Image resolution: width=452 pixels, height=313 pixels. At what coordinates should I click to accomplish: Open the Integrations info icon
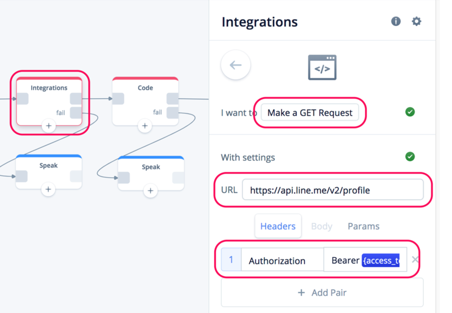click(396, 21)
